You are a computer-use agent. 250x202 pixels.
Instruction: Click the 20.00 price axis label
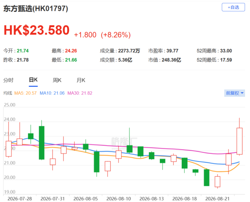(x=10, y=178)
